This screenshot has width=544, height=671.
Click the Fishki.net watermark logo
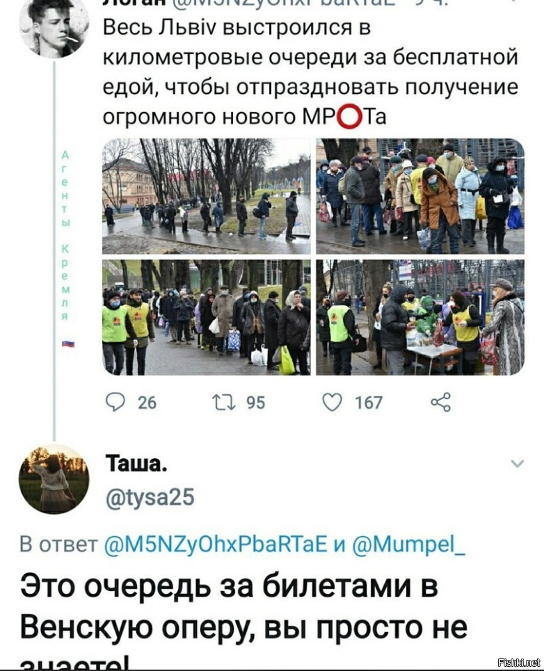(519, 663)
